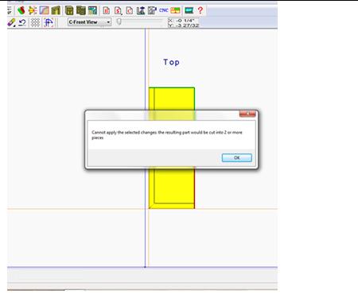
Task: Click the yellow explode starburst icon
Action: pyautogui.click(x=33, y=10)
